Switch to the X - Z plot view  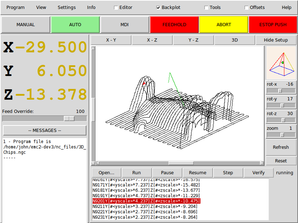coord(152,40)
